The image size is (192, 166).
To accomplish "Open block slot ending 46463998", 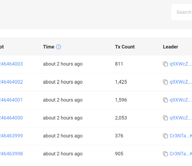I will point(11,154).
